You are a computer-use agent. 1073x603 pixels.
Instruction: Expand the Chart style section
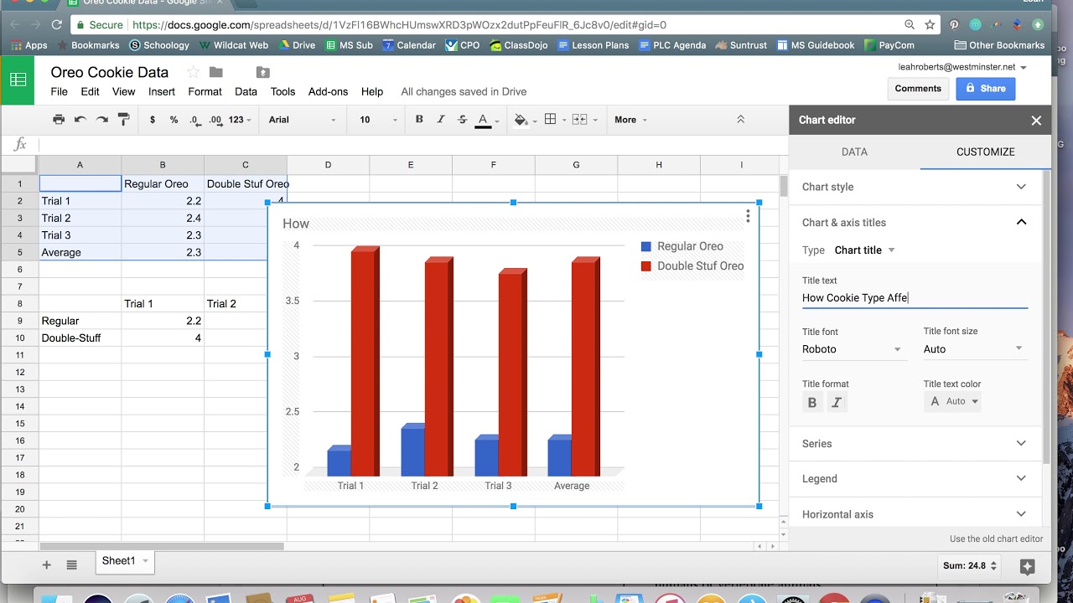[915, 187]
